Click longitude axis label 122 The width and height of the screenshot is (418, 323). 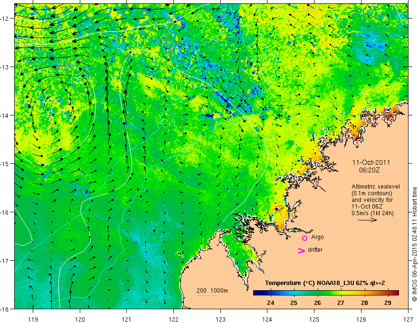pyautogui.click(x=173, y=319)
